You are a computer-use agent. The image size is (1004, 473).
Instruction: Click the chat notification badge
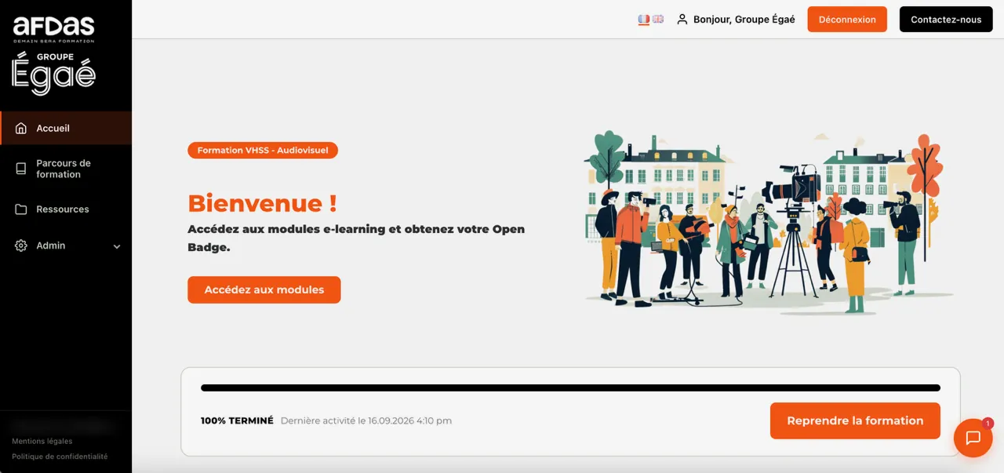(x=988, y=424)
